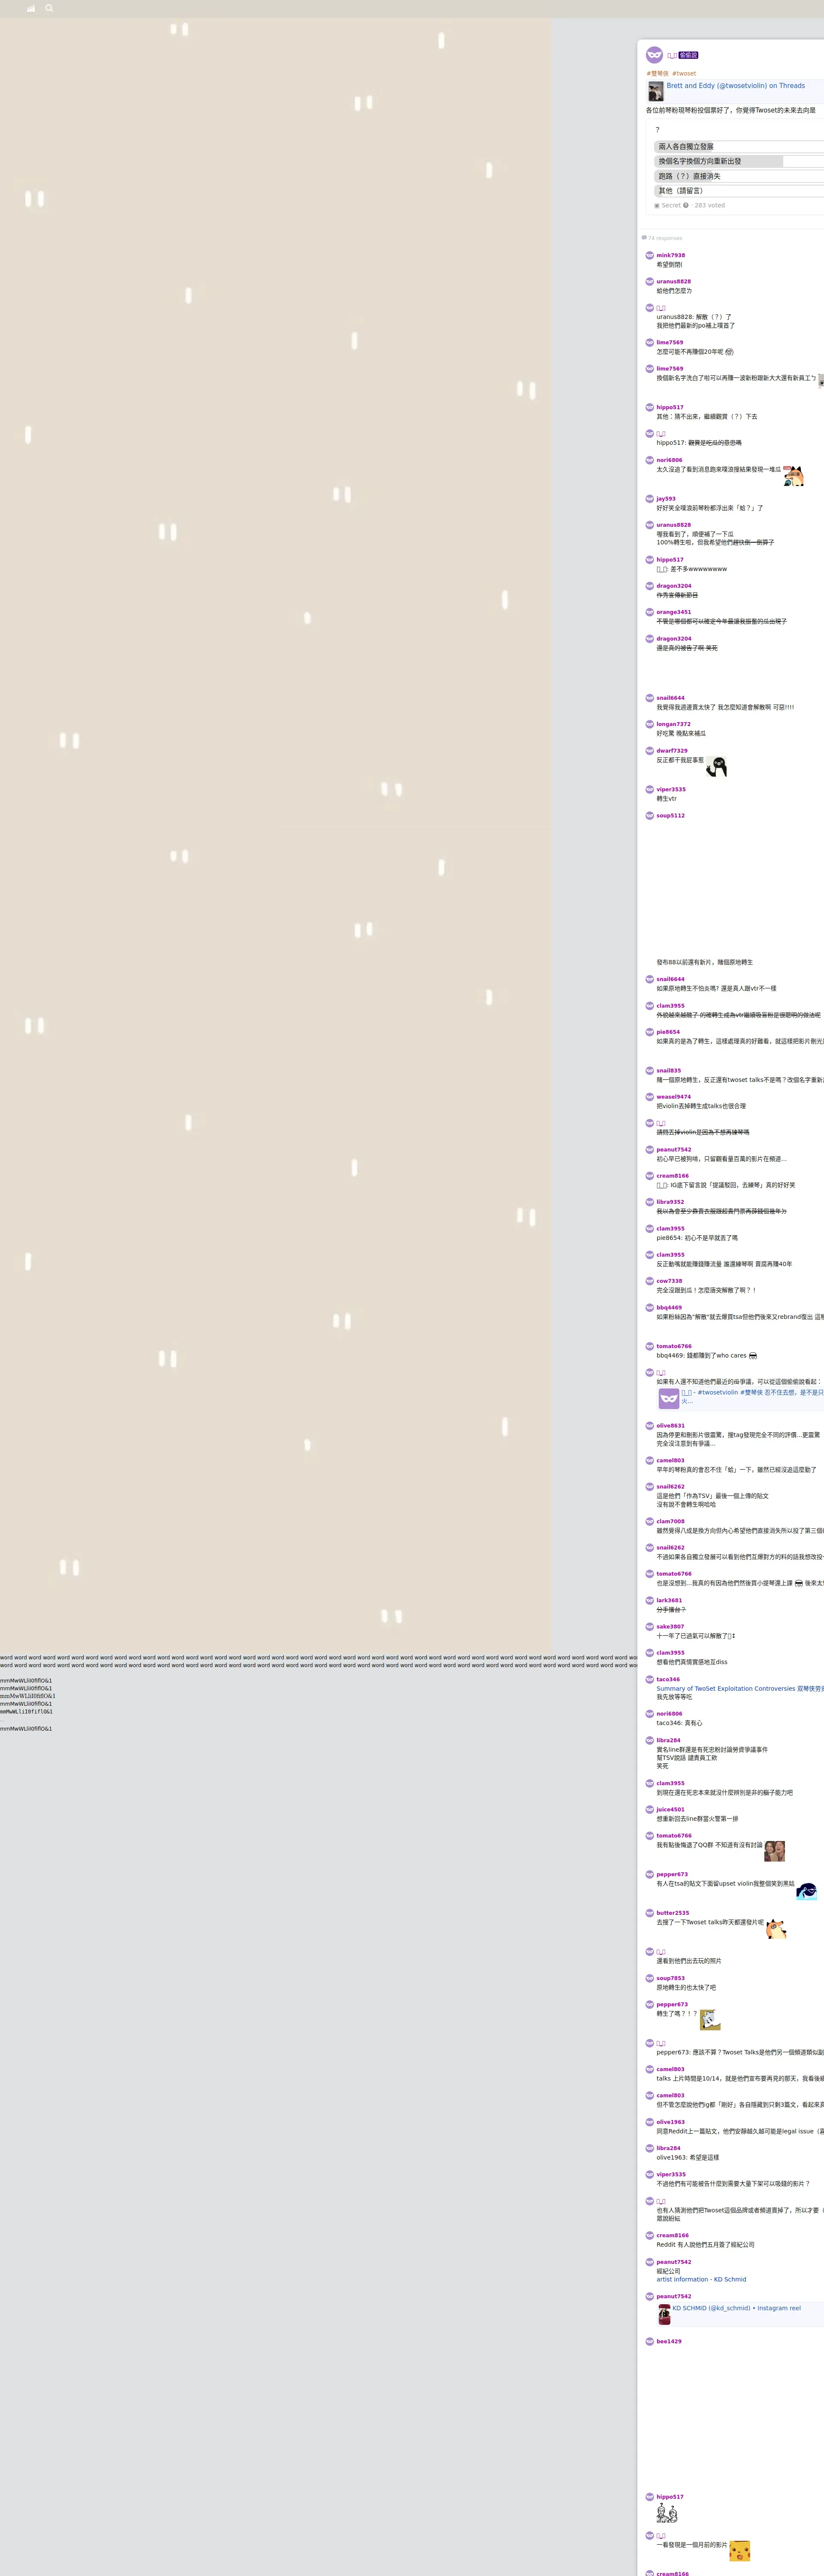Open KD SCHMID Instagram reel link
Image resolution: width=824 pixels, height=2576 pixels.
click(x=736, y=2308)
